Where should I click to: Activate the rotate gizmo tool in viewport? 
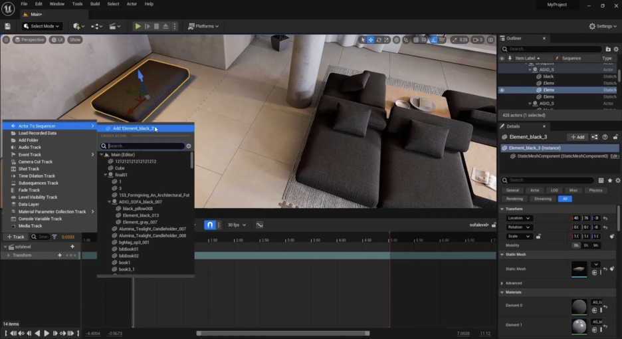pyautogui.click(x=379, y=40)
